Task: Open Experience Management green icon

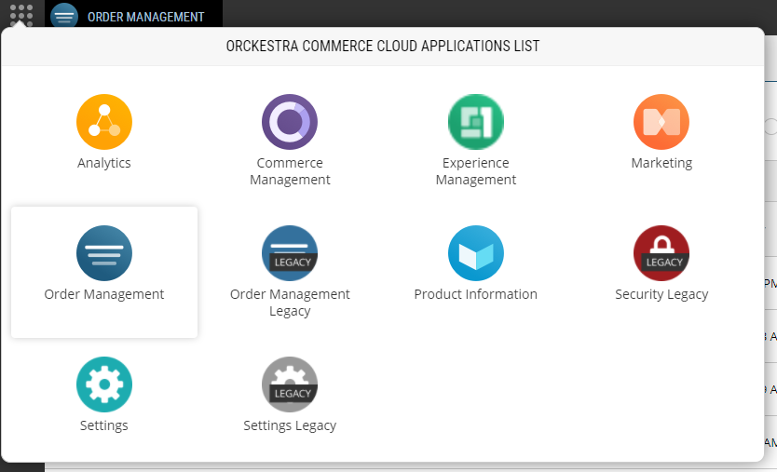Action: pyautogui.click(x=476, y=122)
